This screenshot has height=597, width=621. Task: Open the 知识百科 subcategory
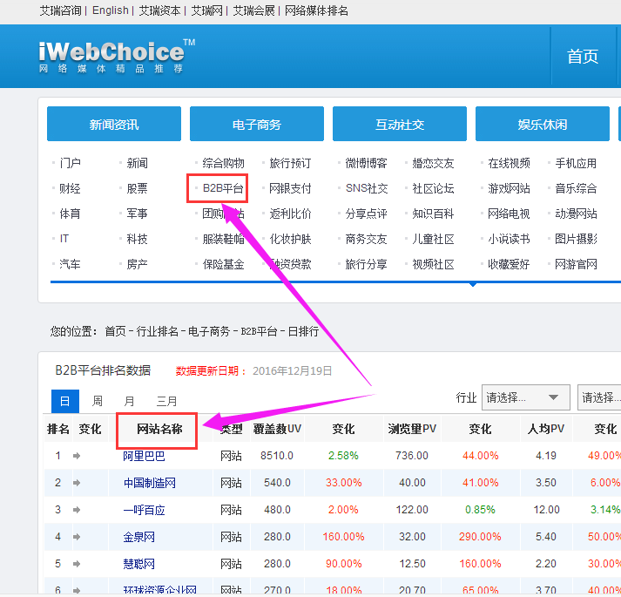(x=433, y=214)
